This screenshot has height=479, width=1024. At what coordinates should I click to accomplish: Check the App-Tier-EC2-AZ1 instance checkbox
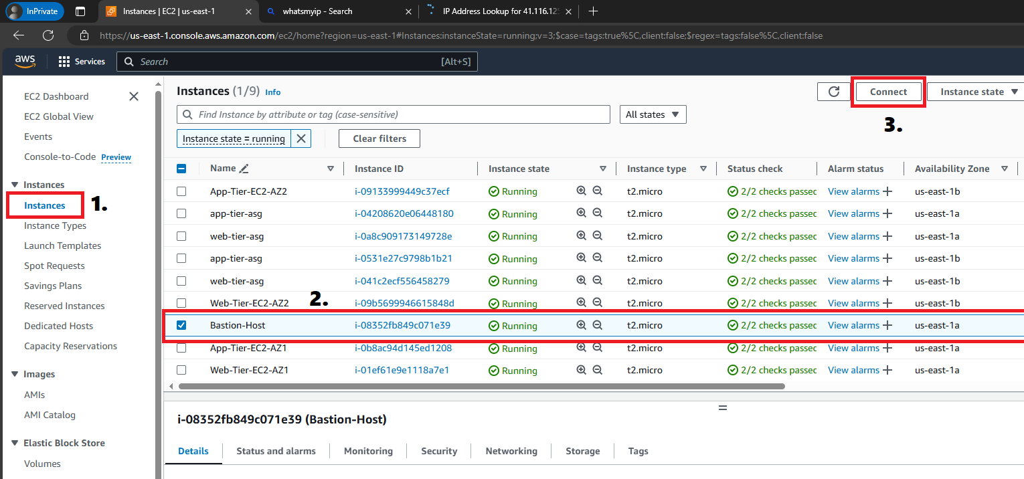181,348
